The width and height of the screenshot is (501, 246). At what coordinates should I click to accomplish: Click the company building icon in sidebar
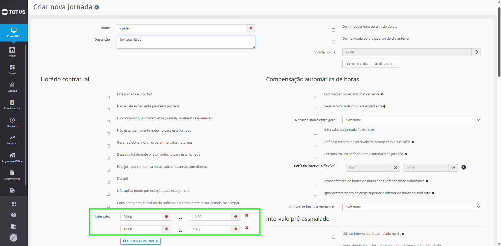coord(14,226)
